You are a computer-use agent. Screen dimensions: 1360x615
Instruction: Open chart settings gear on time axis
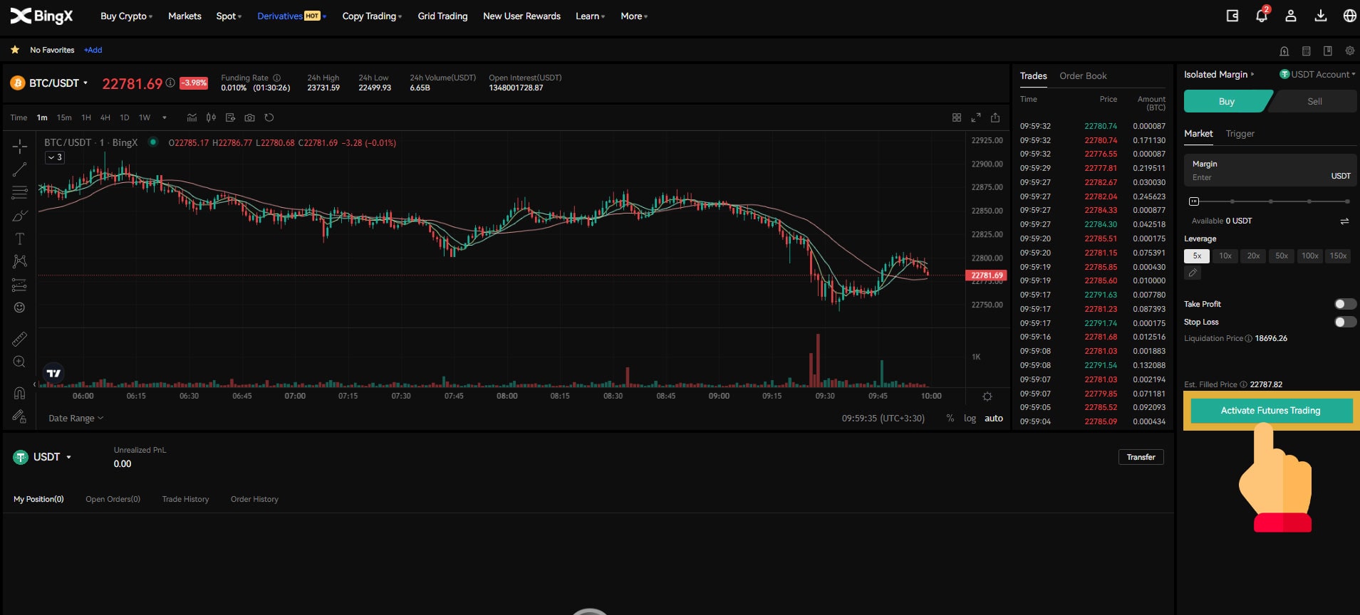tap(987, 396)
